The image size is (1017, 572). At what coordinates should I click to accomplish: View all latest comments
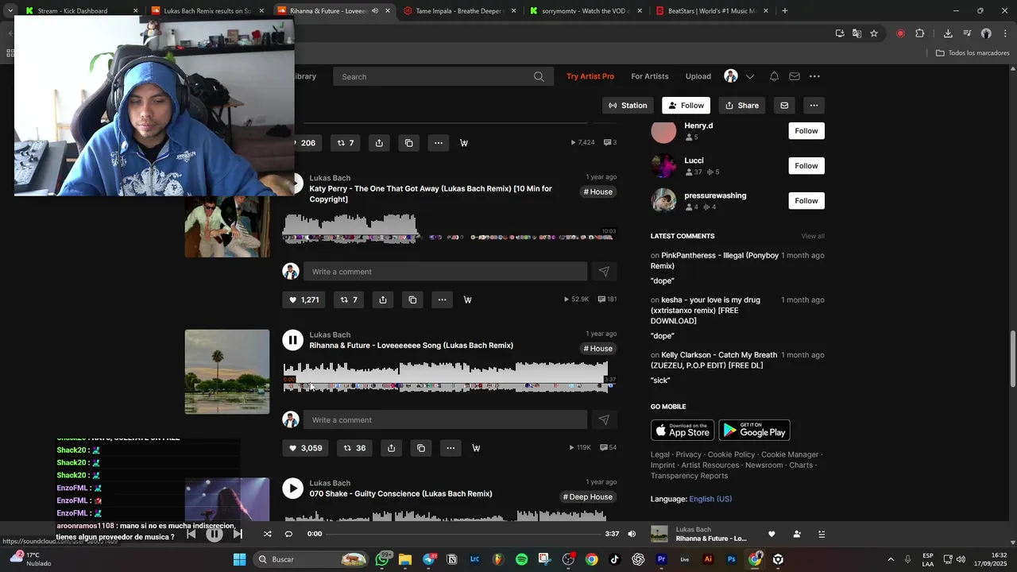pos(813,236)
